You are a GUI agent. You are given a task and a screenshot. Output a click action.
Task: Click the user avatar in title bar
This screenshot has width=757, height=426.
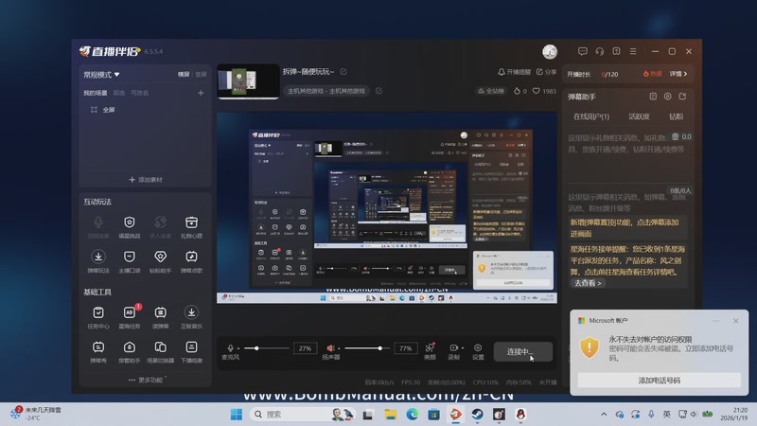pyautogui.click(x=550, y=51)
